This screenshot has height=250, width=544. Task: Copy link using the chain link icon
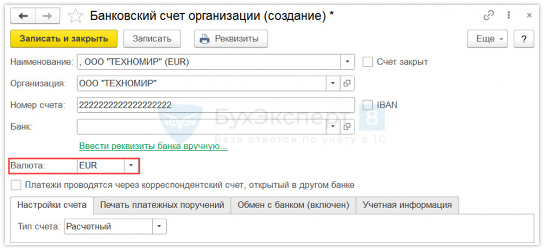click(x=489, y=15)
